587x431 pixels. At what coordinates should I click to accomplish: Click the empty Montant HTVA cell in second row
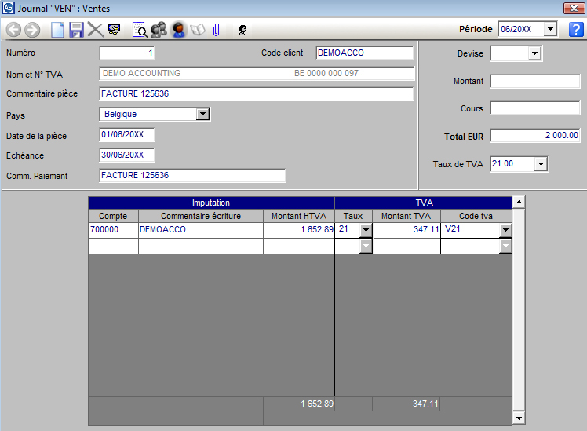click(x=299, y=247)
